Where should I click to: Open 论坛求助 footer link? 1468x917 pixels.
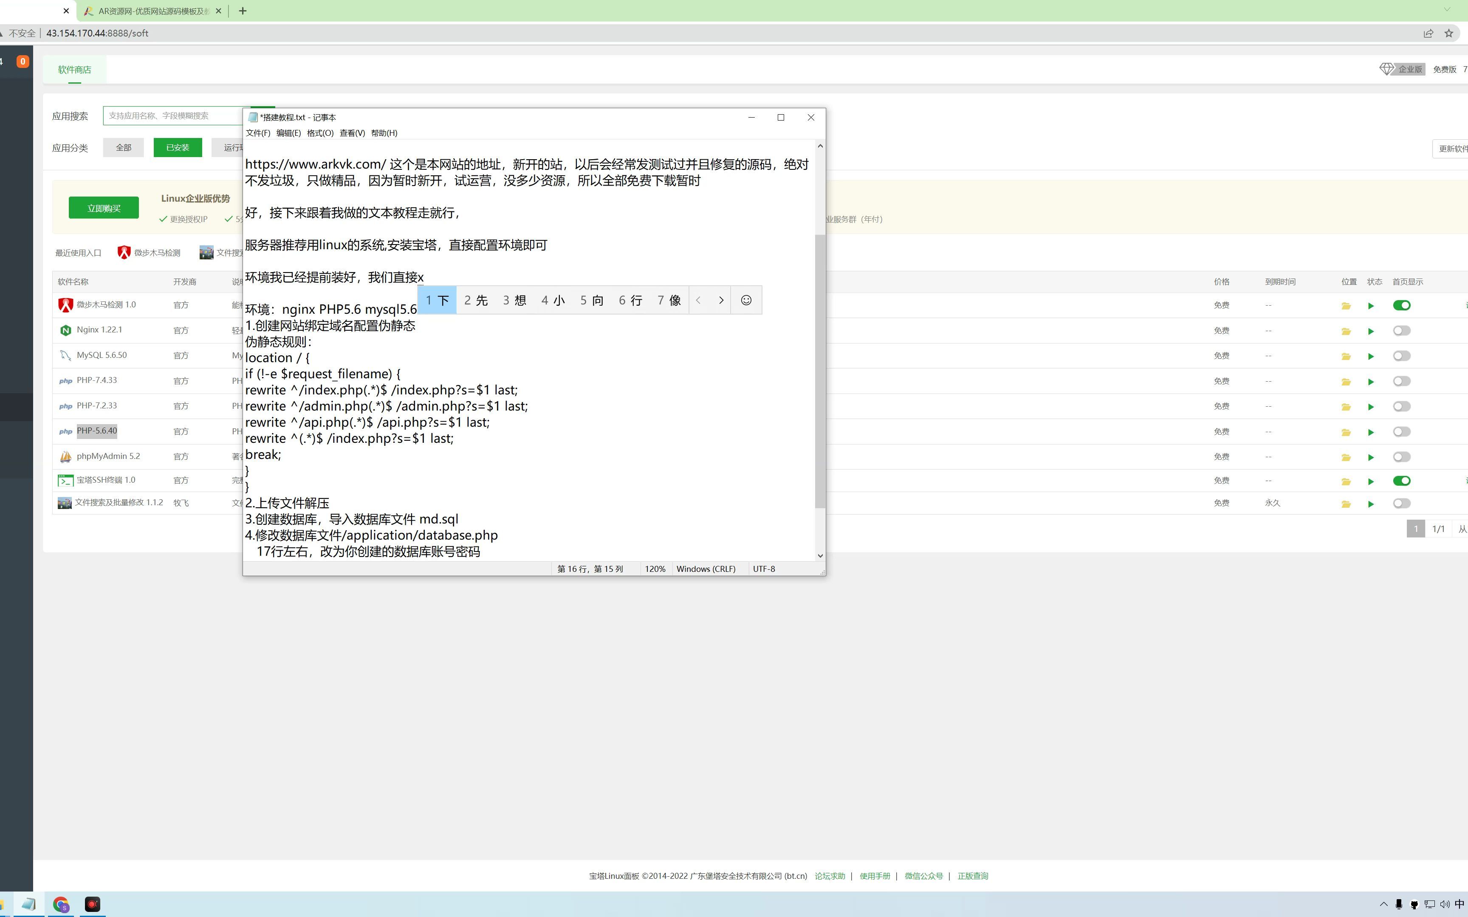tap(829, 876)
